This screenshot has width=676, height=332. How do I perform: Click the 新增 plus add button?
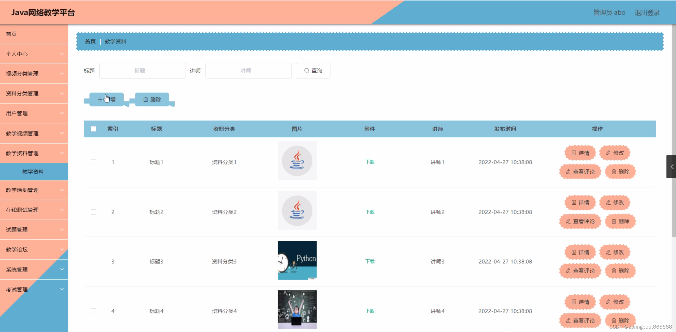(106, 100)
